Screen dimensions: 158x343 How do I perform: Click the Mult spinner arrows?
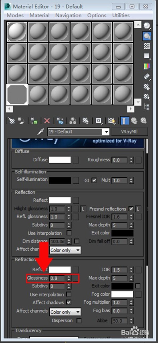(131, 180)
